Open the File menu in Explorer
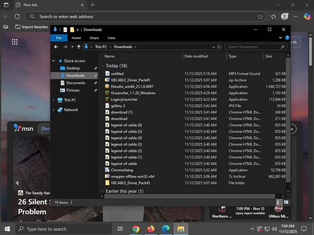Viewport: 314px width, 235px height. (x=59, y=38)
